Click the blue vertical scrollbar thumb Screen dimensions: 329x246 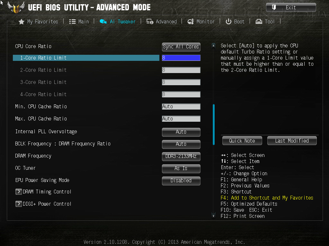tap(214, 125)
